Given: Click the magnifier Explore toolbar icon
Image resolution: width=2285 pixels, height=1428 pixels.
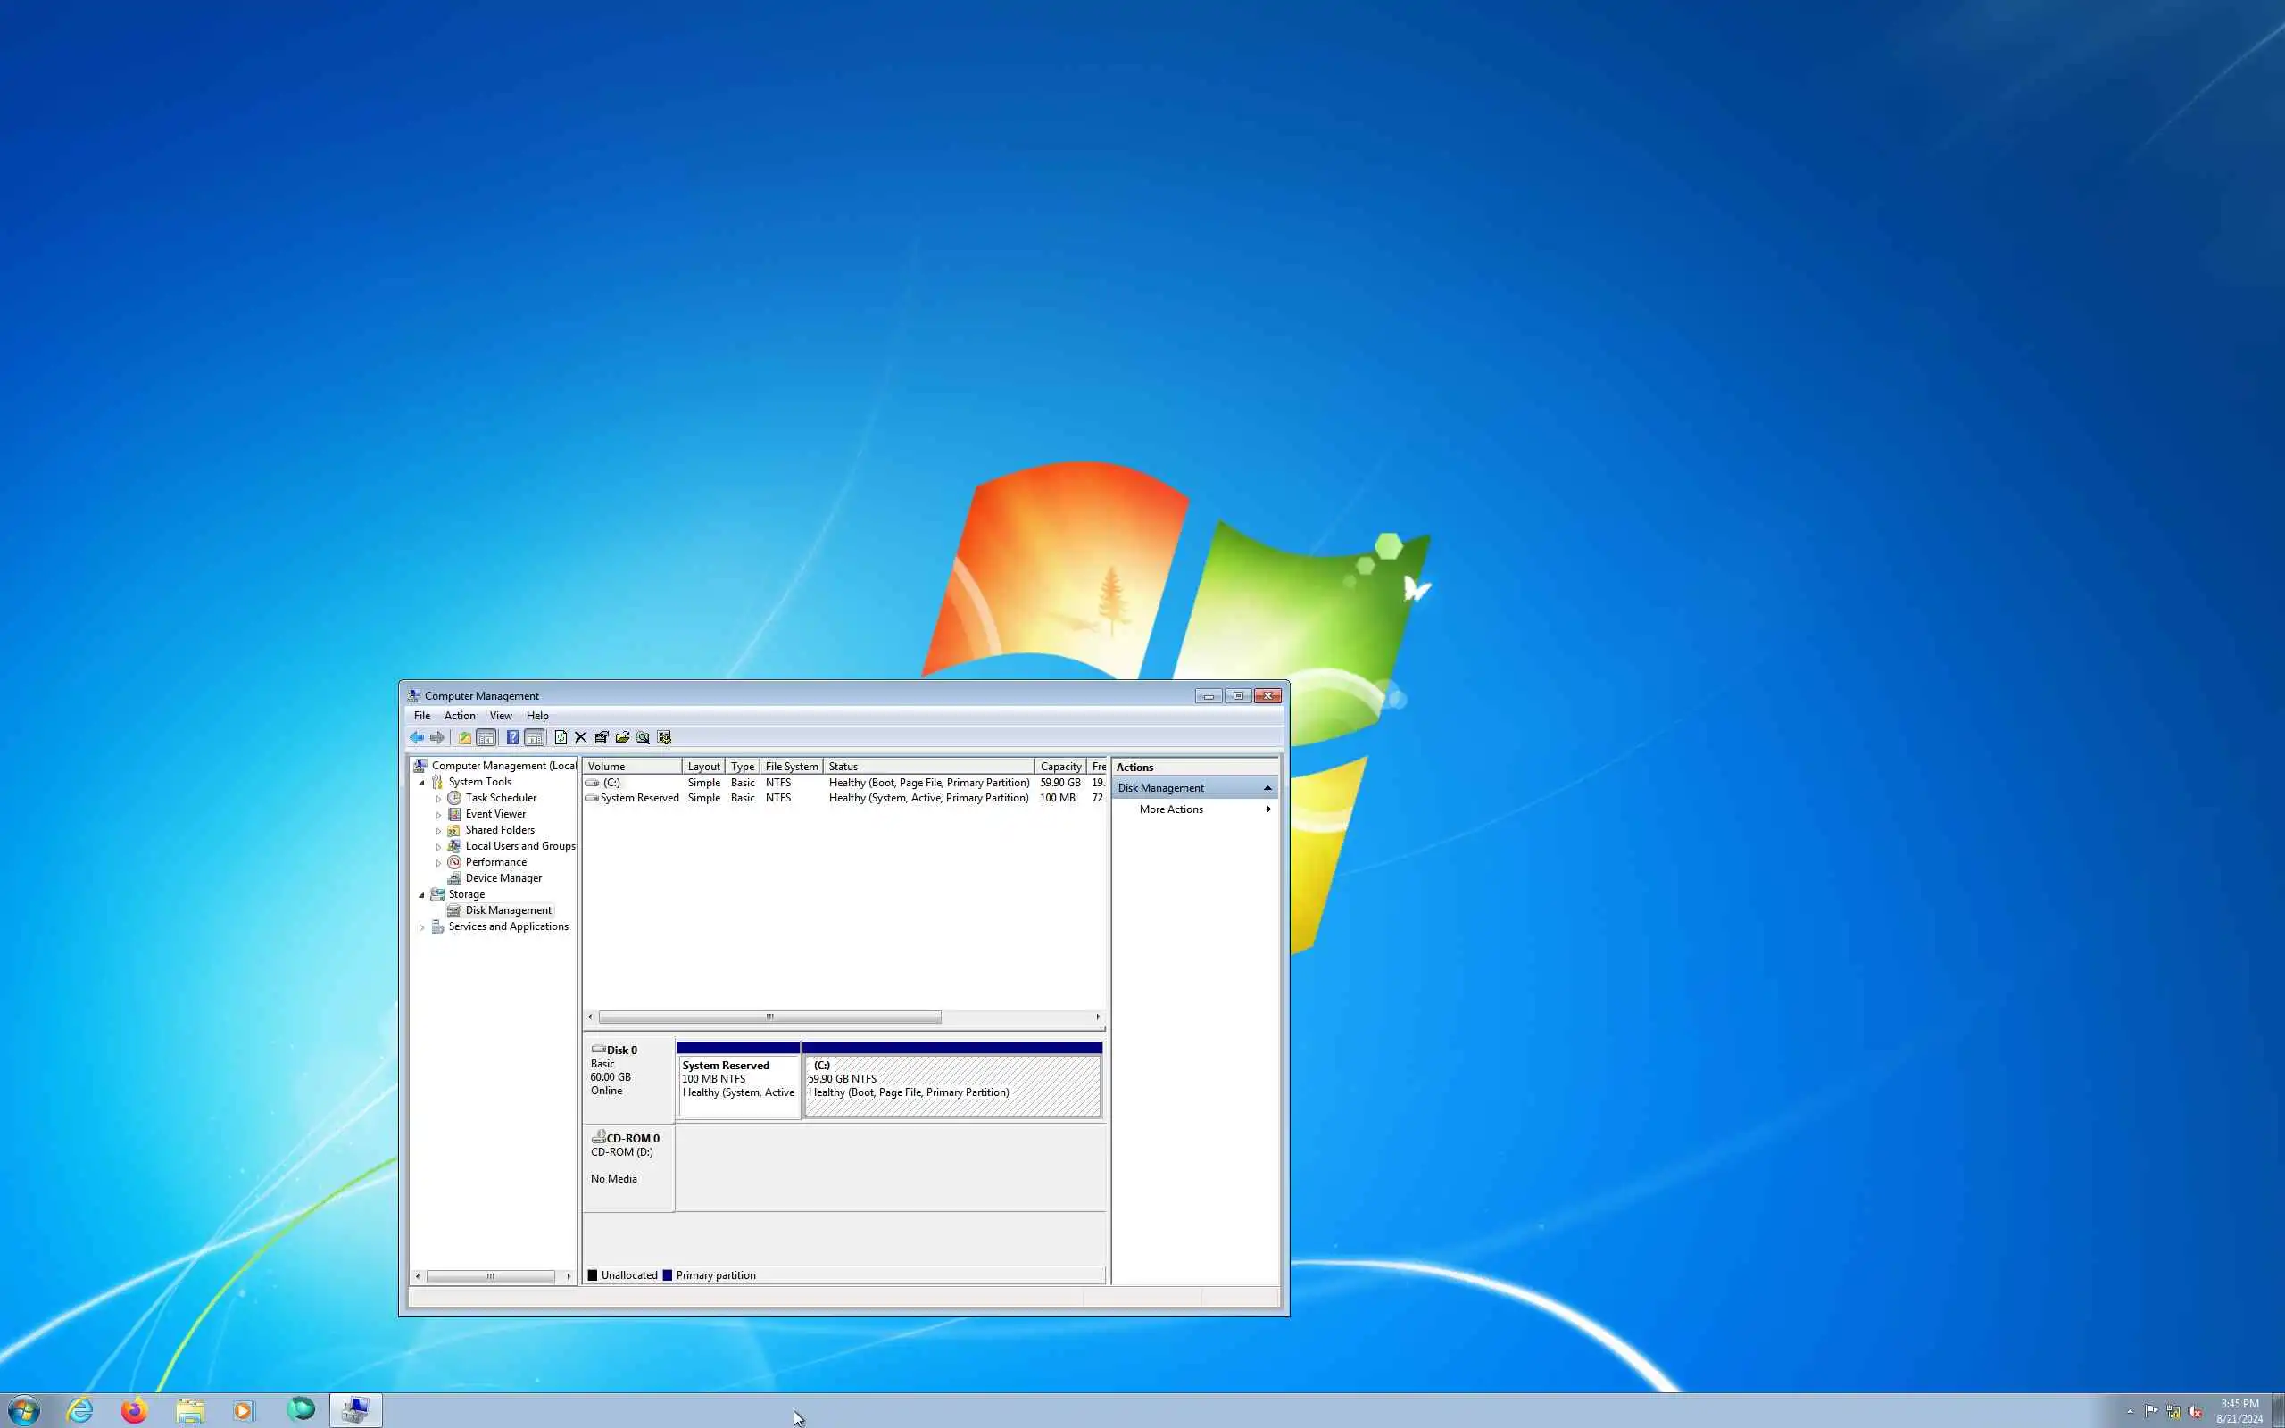Looking at the screenshot, I should pyautogui.click(x=643, y=737).
